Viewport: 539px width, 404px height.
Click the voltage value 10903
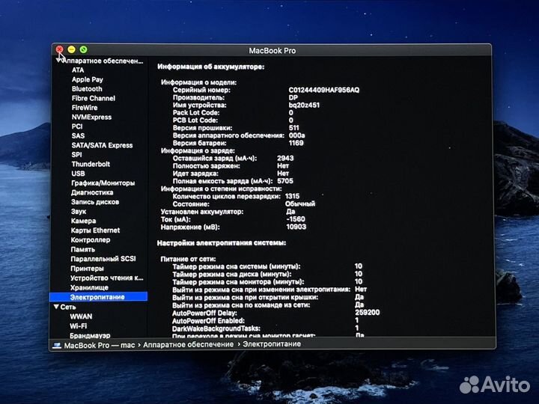coord(296,227)
